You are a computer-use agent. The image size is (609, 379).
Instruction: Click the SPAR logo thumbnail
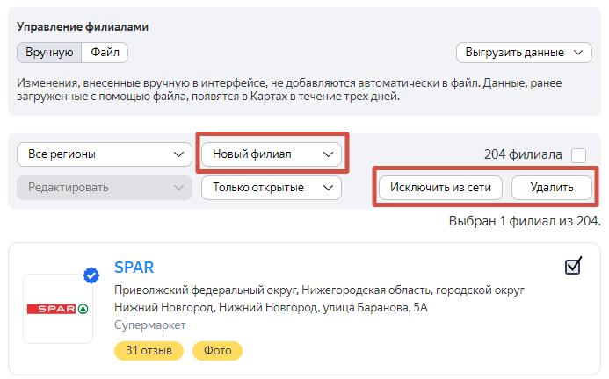[x=58, y=309]
